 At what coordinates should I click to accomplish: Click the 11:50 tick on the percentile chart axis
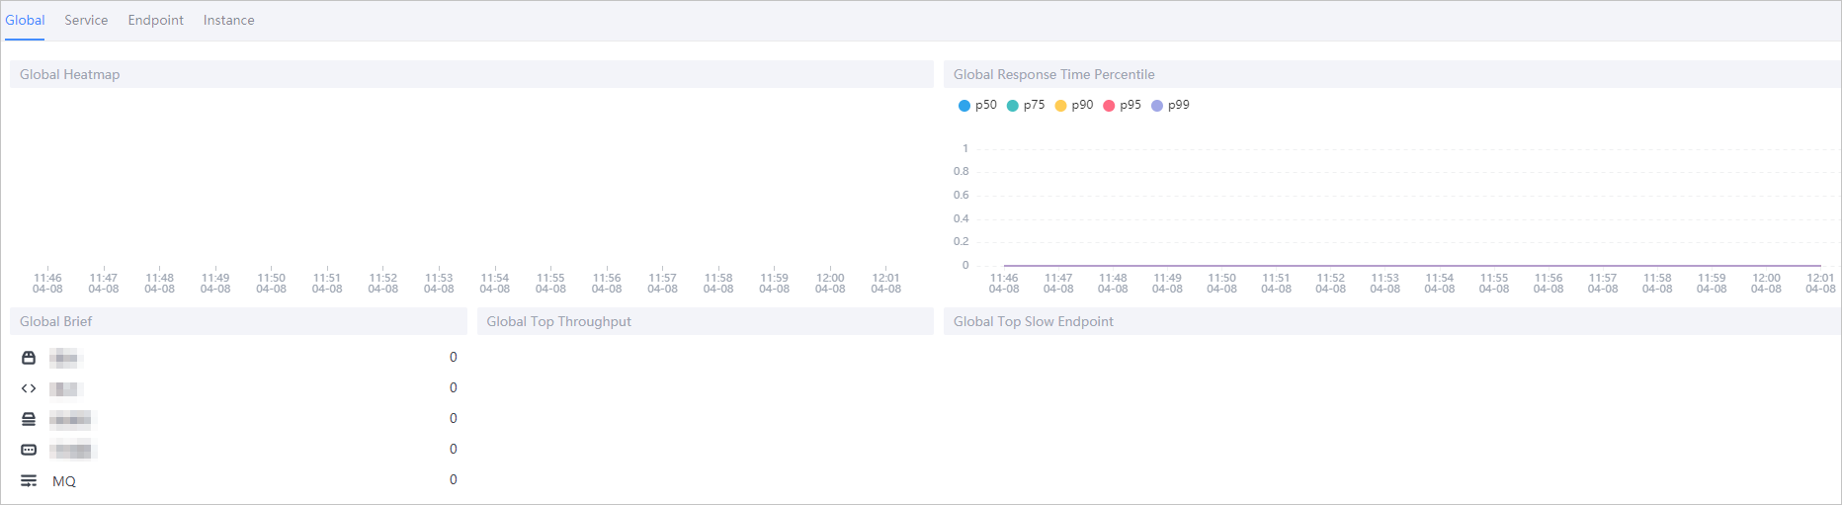click(1221, 283)
